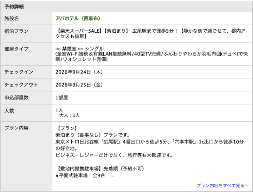Click the 禁煙室 シングル room type text
Screen dimensions: 253x192
(x=79, y=49)
